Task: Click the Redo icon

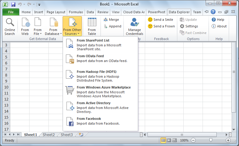Action: tap(29, 5)
